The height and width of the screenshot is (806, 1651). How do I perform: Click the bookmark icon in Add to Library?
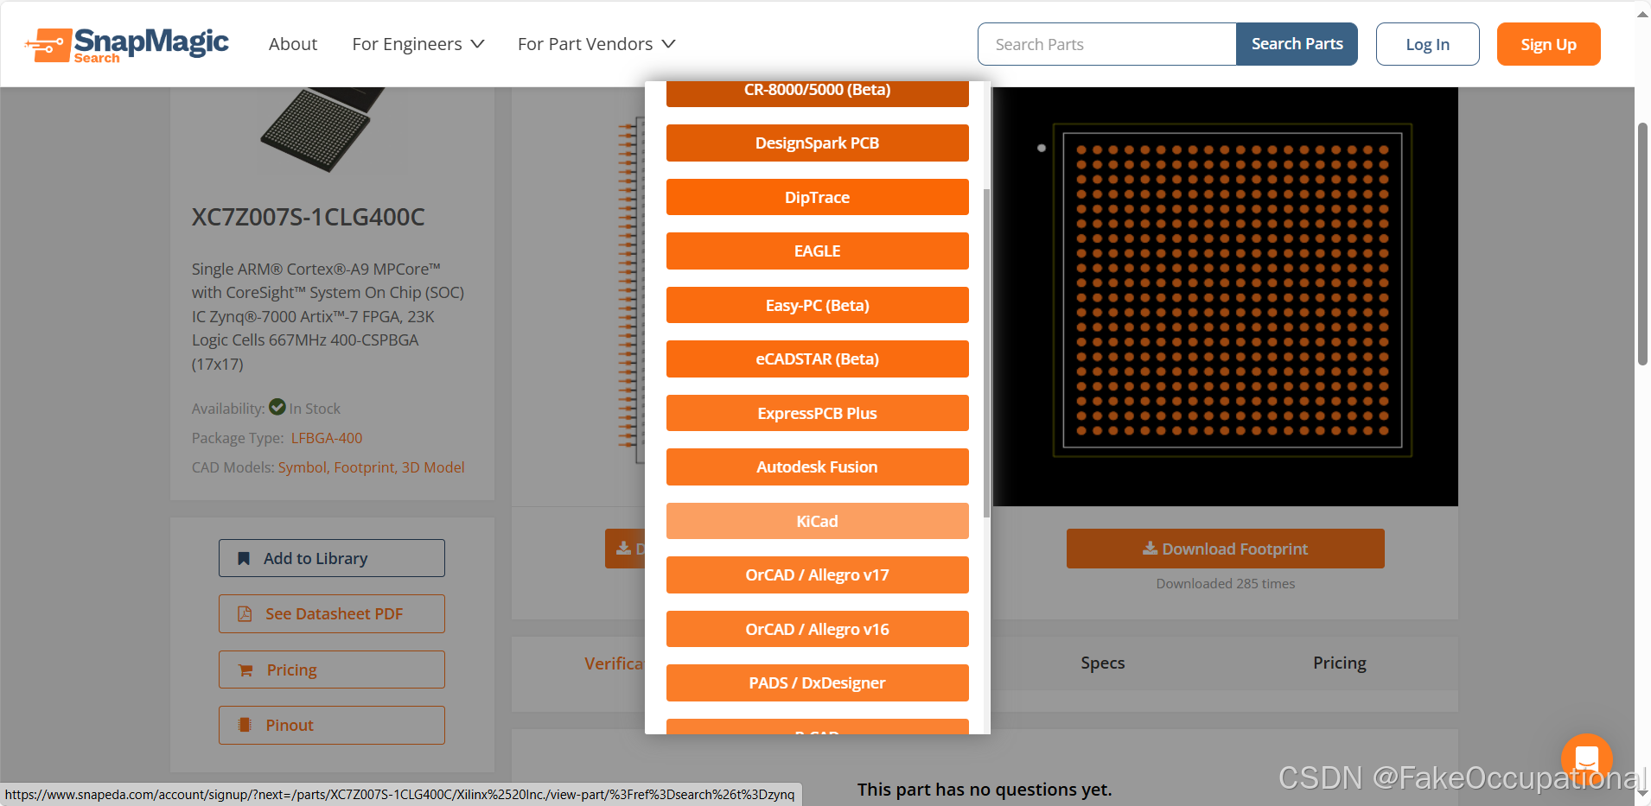(244, 559)
